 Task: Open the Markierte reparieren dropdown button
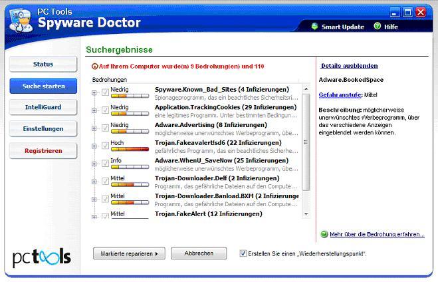coord(129,253)
